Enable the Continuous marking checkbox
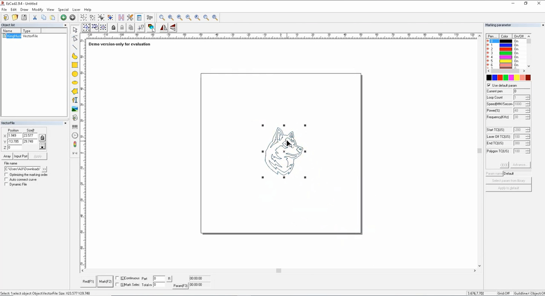 point(117,278)
